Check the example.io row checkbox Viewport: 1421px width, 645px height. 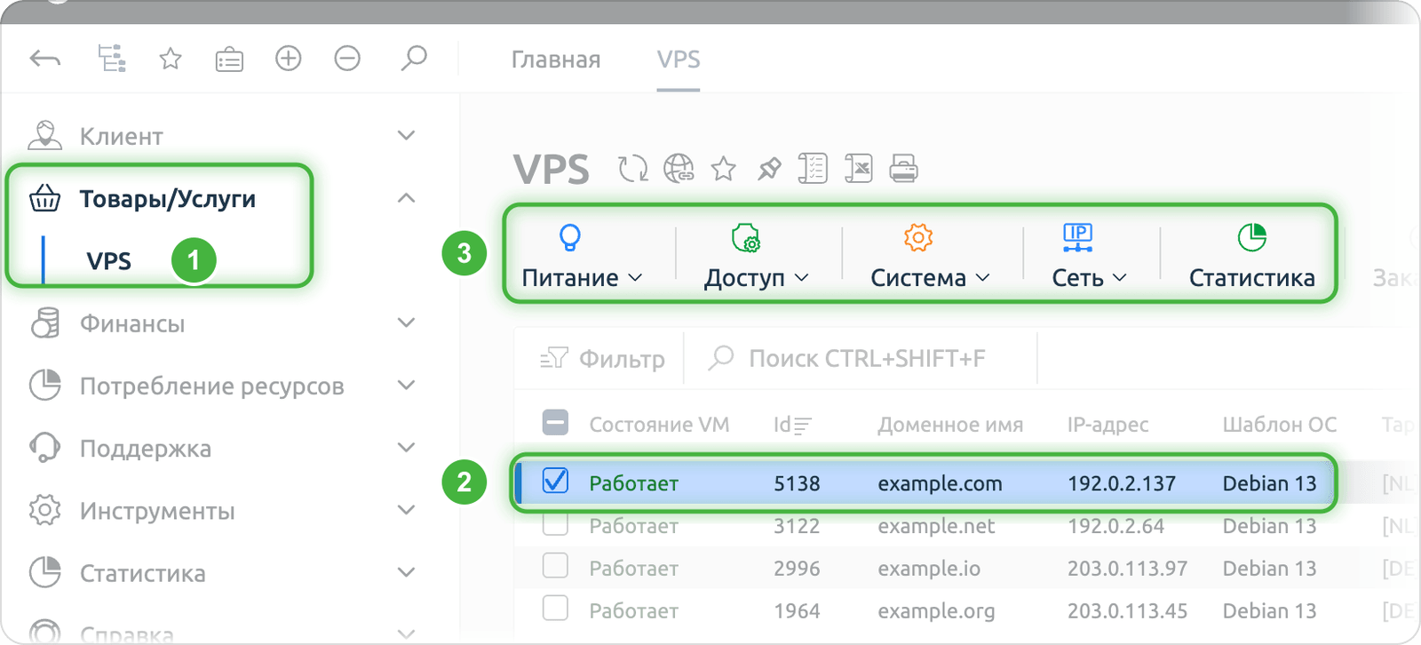pos(556,566)
